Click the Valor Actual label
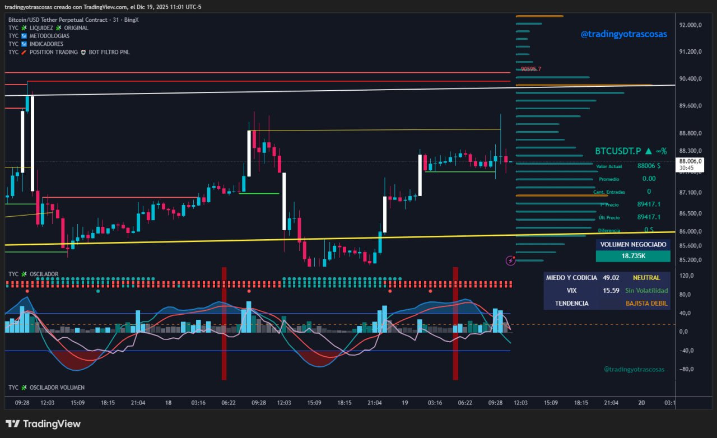Viewport: 717px width, 438px height. click(x=609, y=166)
